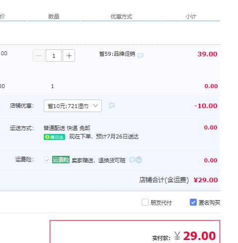
Task: Click the brand promotion comment bubble icon
Action: tap(140, 55)
